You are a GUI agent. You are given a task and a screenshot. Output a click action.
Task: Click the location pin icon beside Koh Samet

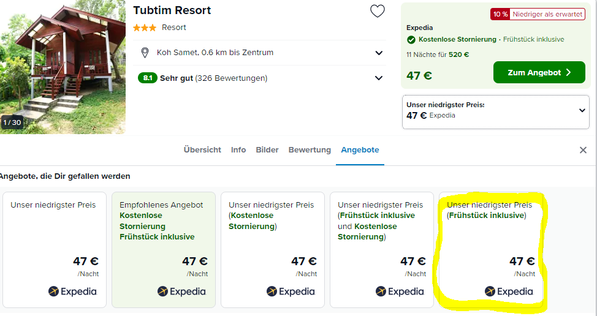click(145, 53)
